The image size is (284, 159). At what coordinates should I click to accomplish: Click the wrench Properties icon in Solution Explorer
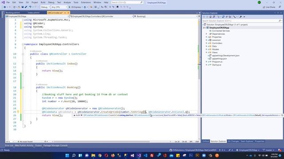[241, 17]
